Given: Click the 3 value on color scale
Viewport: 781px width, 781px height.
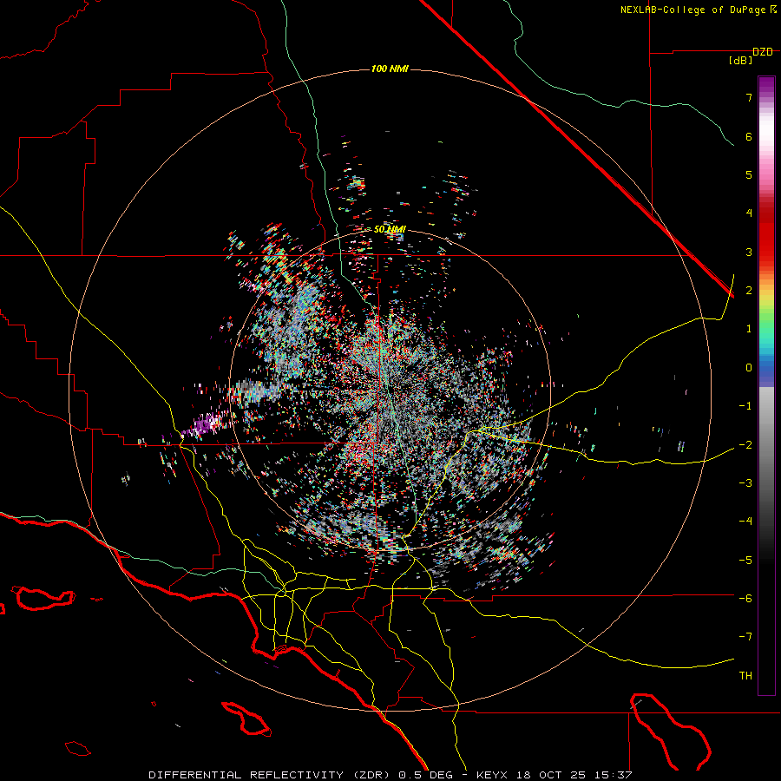Looking at the screenshot, I should [x=749, y=252].
